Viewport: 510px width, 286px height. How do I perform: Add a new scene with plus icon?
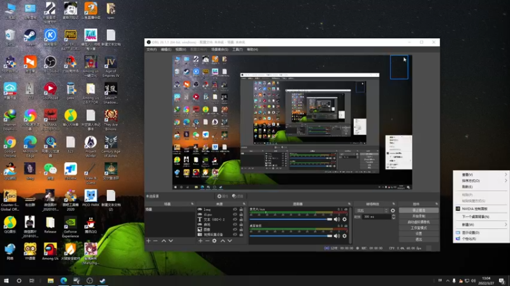(x=149, y=241)
